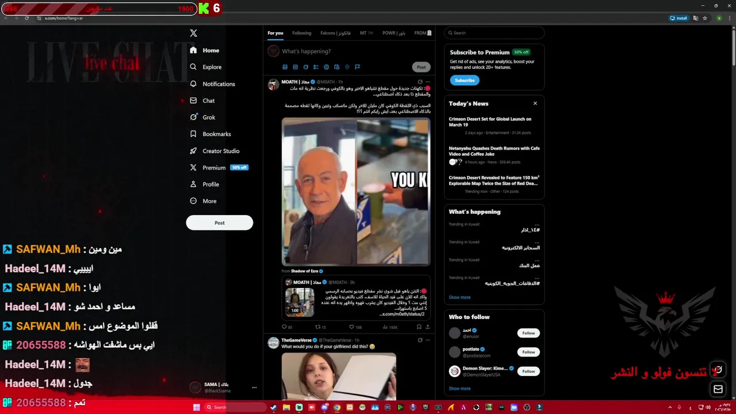This screenshot has width=736, height=414.
Task: Click the grey Post button in composer
Action: click(421, 67)
